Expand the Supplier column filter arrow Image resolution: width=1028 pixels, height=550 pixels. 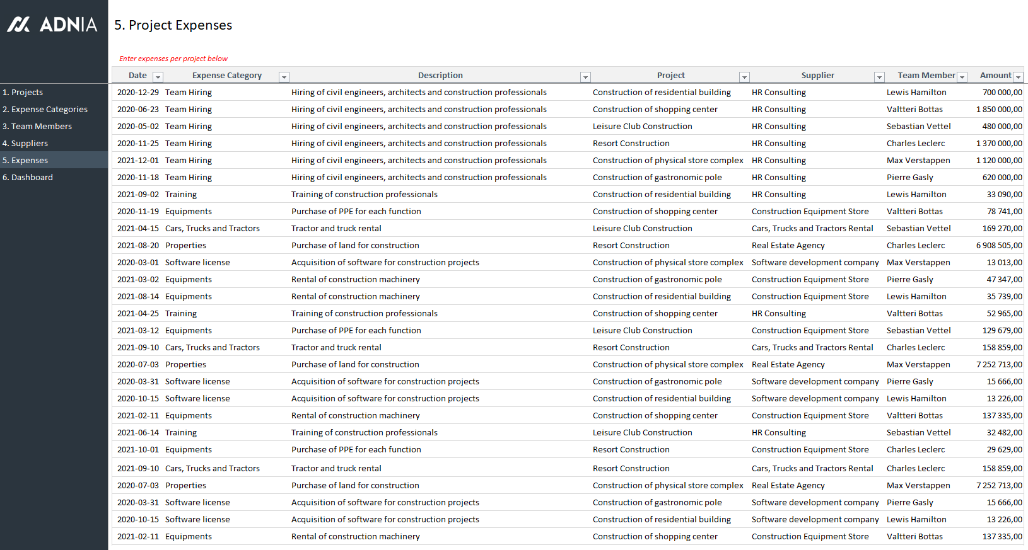click(879, 77)
